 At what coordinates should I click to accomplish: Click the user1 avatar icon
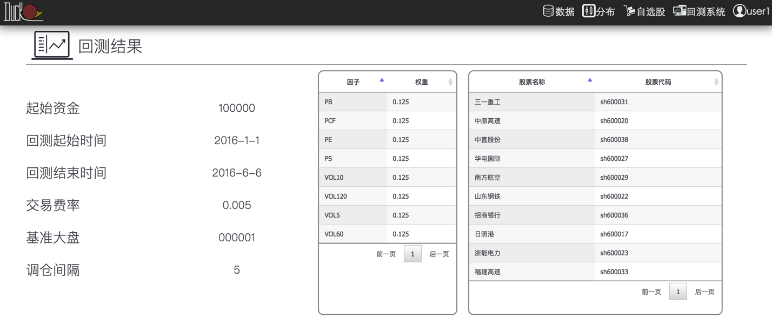pos(739,11)
